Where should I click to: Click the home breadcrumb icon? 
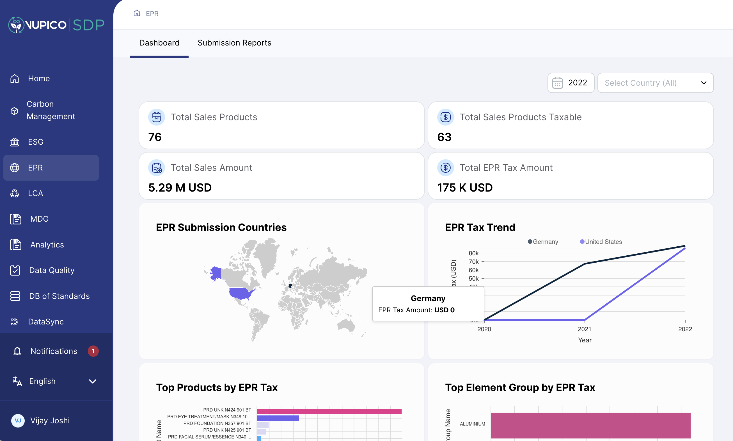tap(137, 13)
